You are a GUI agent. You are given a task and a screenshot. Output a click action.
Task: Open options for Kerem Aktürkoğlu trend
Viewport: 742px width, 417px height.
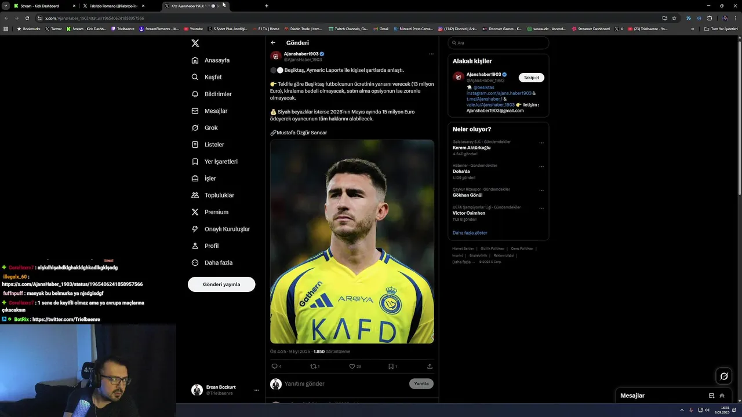[541, 143]
